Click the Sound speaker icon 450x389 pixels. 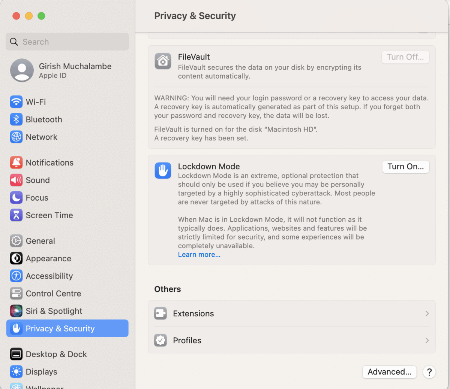(16, 180)
